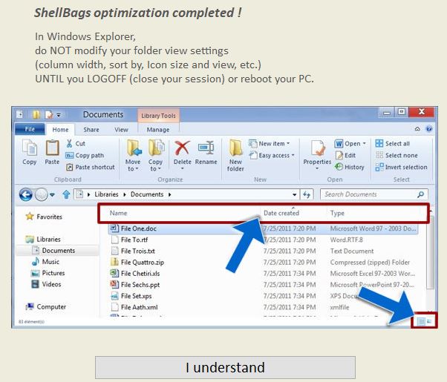Click Copy path in the ribbon
The height and width of the screenshot is (382, 447).
tap(85, 155)
